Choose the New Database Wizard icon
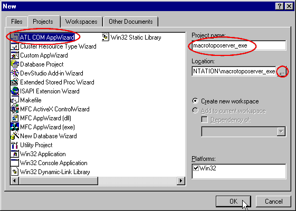The width and height of the screenshot is (296, 211). tap(15, 136)
